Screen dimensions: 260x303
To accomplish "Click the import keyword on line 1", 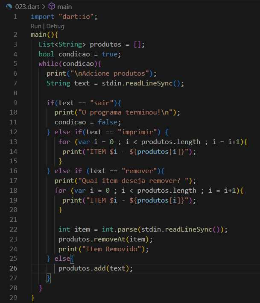I will (42, 17).
